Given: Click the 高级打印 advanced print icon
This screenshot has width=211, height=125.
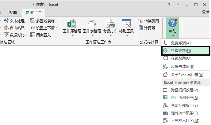Looking at the screenshot, I should pos(110,23).
